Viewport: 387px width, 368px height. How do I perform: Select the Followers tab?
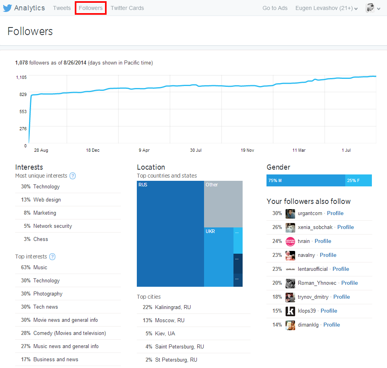click(91, 8)
